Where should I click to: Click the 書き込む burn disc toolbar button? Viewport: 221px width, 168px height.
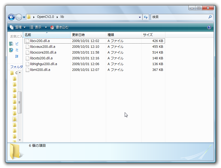point(59,27)
